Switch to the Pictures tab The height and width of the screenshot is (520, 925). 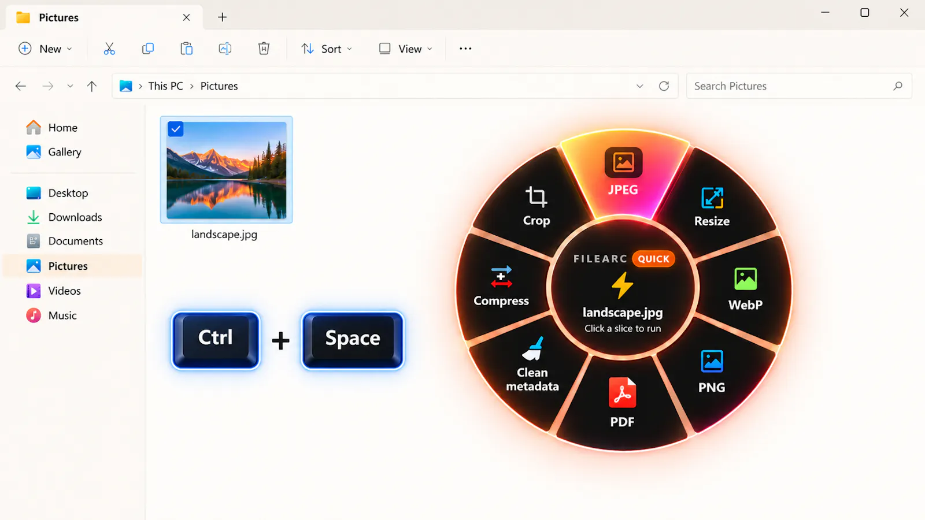[x=103, y=17]
